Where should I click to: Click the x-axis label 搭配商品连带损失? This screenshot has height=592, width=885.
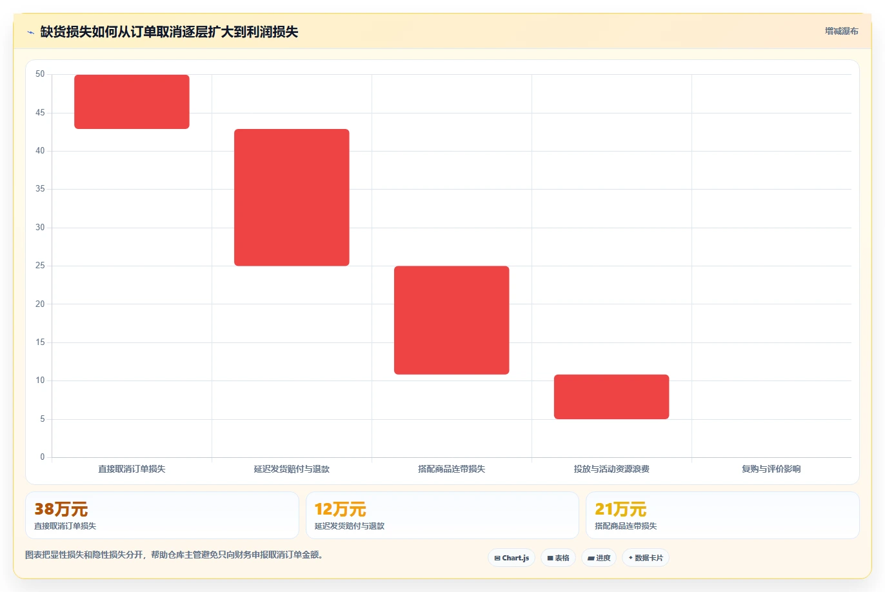coord(452,469)
